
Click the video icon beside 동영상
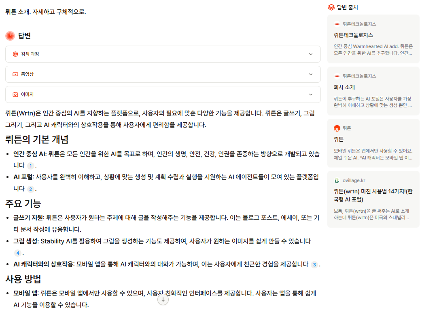tap(15, 74)
